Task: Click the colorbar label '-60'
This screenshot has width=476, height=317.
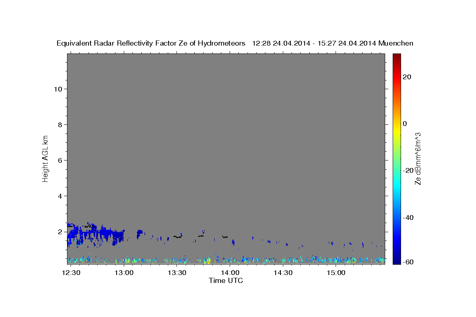Action: coord(408,262)
